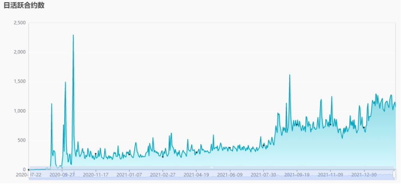Click the small grip at top of zoom slider

[212, 167]
